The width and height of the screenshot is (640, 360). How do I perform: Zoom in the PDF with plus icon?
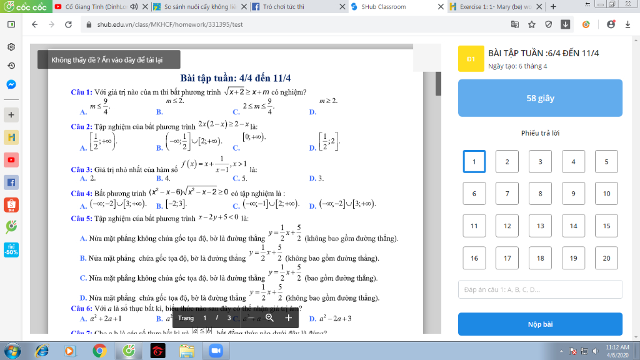tap(289, 317)
